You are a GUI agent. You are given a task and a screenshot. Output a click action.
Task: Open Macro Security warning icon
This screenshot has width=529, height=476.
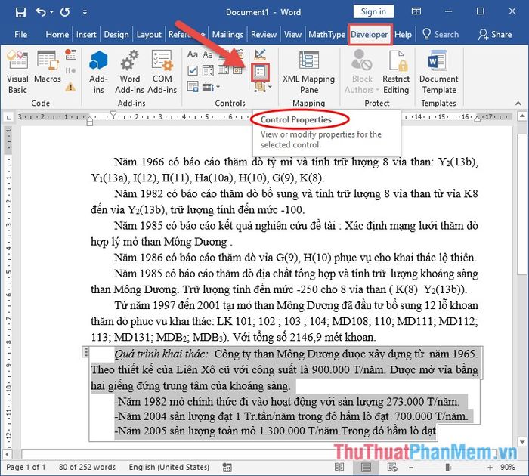(70, 87)
